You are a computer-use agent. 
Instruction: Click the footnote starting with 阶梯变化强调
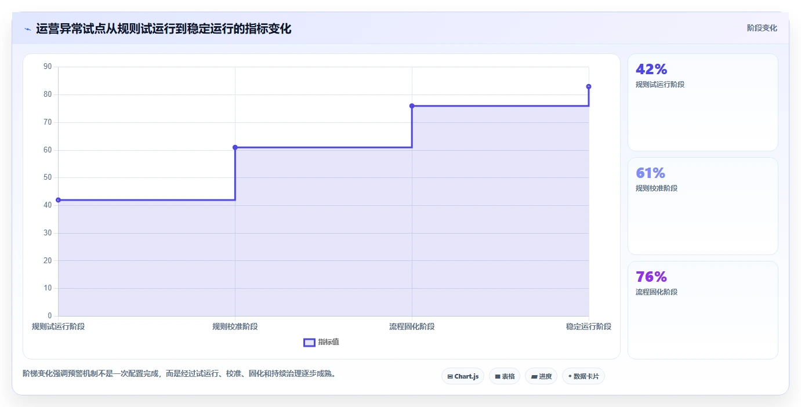pos(179,373)
